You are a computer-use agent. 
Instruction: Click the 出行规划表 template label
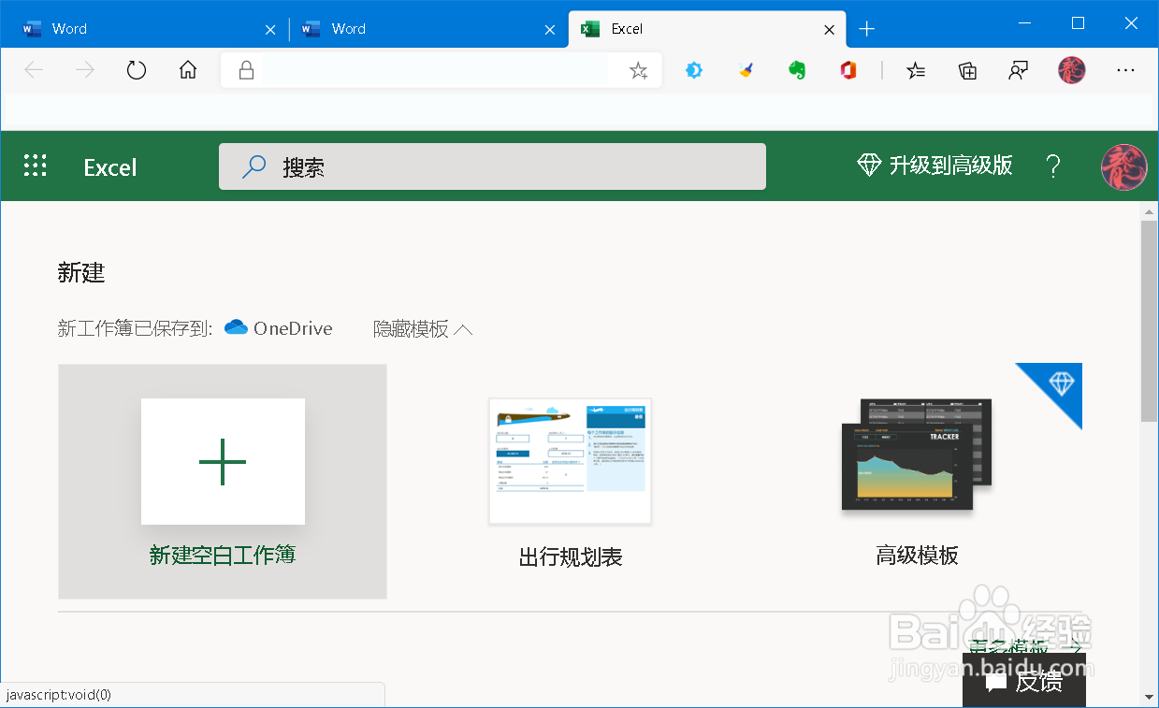pos(571,557)
